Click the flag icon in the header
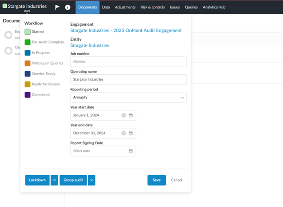 click(x=57, y=7)
